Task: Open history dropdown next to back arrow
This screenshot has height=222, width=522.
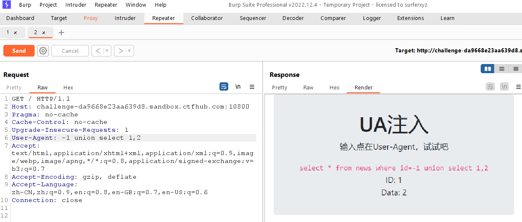Action: (107, 51)
